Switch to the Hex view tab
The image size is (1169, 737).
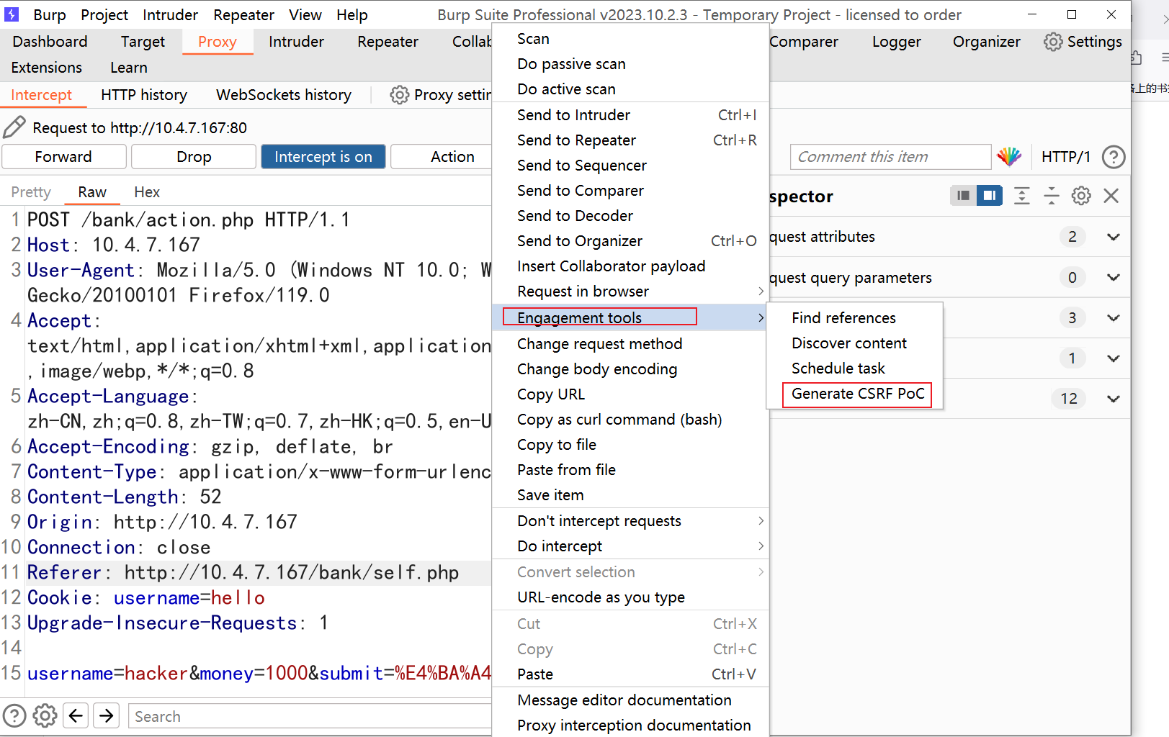click(x=147, y=192)
